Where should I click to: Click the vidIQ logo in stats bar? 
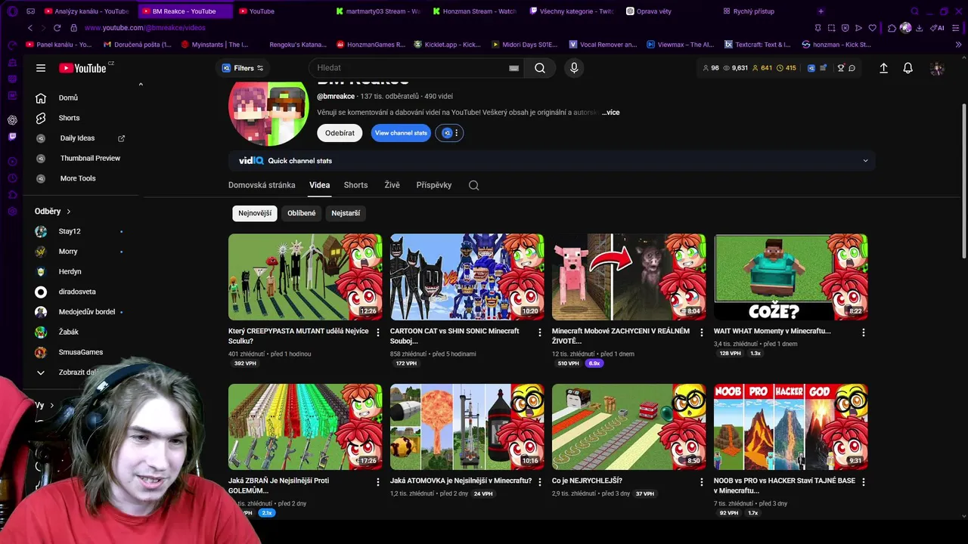(811, 68)
